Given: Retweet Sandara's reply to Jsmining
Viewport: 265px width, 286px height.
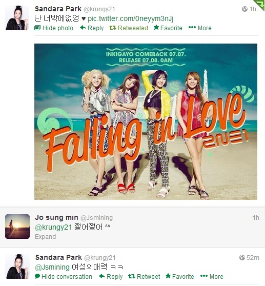Looking at the screenshot, I should point(144,276).
